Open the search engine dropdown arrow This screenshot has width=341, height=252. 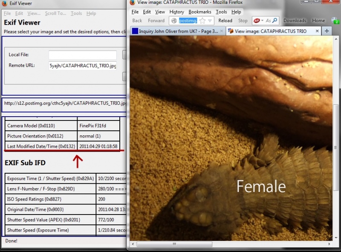coord(262,20)
